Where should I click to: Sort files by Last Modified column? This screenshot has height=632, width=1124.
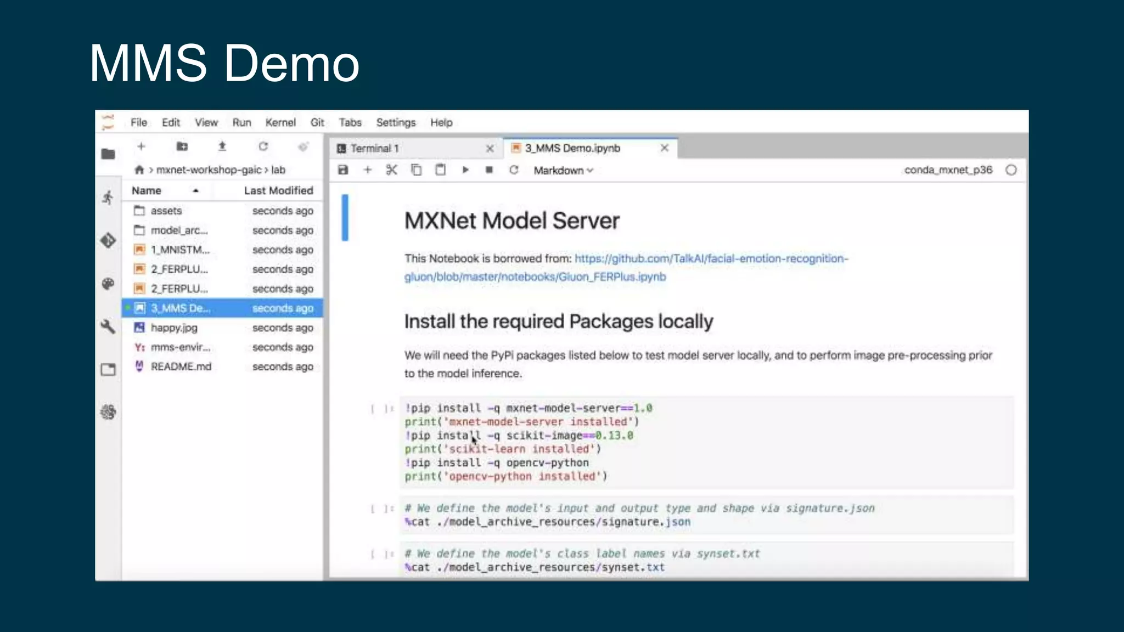(x=278, y=190)
